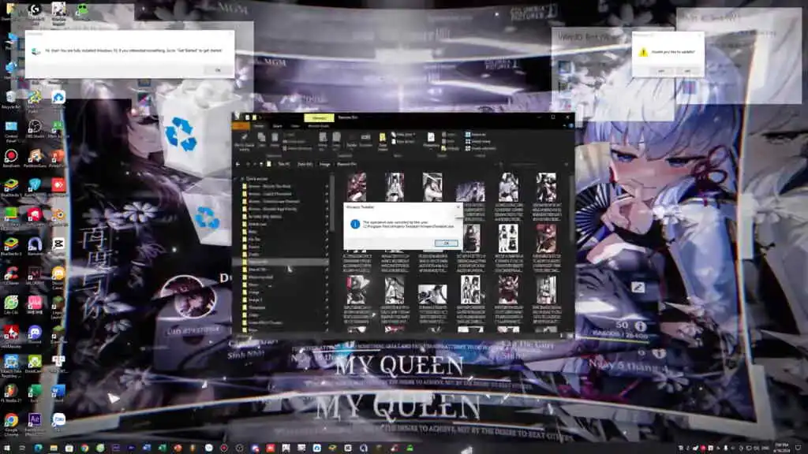Open the File tab in Explorer
This screenshot has width=808, height=454.
241,125
